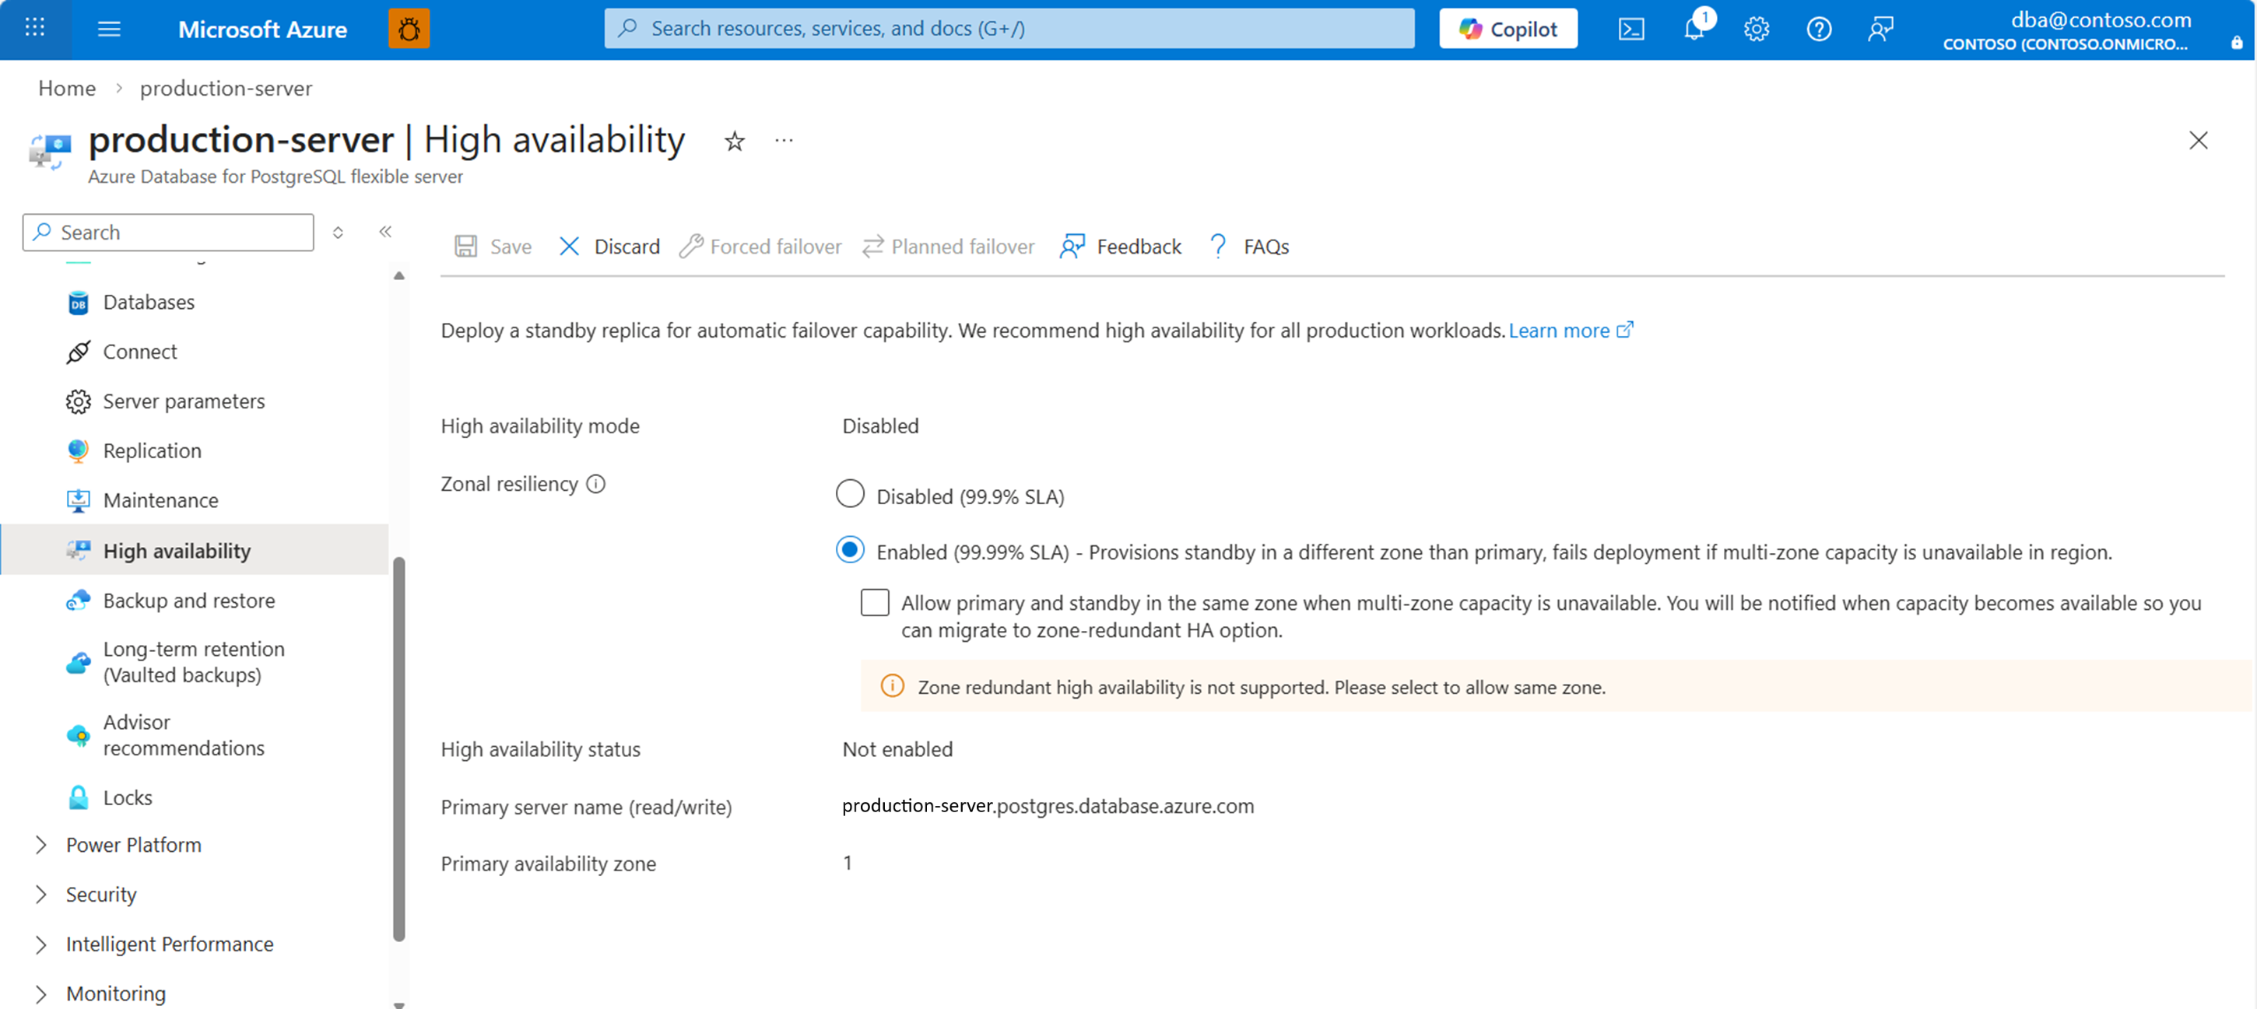
Task: Click the bug report icon
Action: [x=409, y=29]
